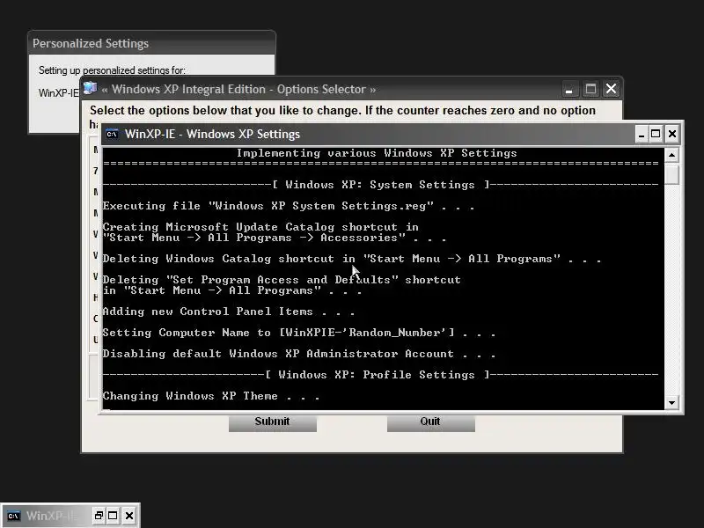The image size is (704, 528).
Task: Click the Quit button in Options Selector
Action: 430,422
